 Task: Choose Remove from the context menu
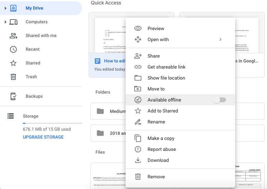click(180, 177)
